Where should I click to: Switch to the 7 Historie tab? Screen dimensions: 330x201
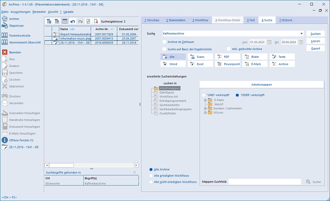285,20
